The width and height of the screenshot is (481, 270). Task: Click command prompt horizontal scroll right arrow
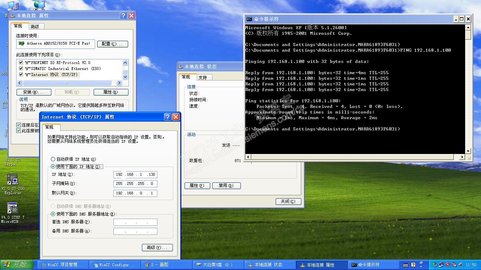pos(462,157)
